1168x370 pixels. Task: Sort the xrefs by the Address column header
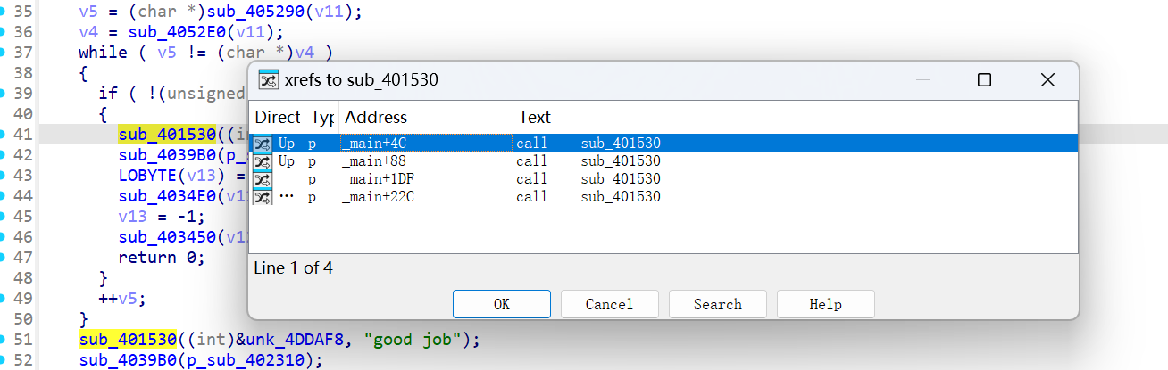tap(375, 118)
